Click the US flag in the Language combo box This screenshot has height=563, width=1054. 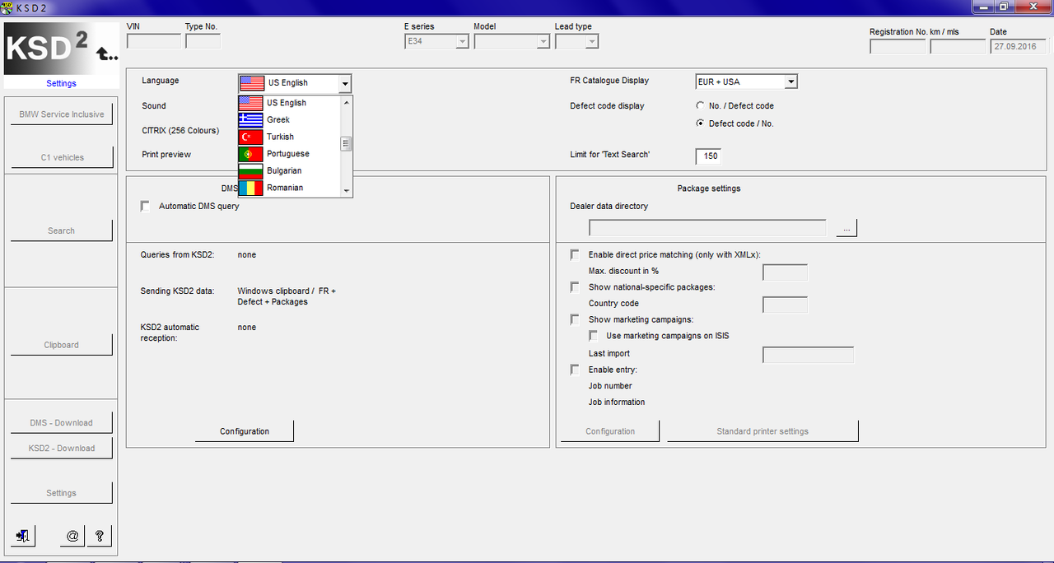[252, 83]
